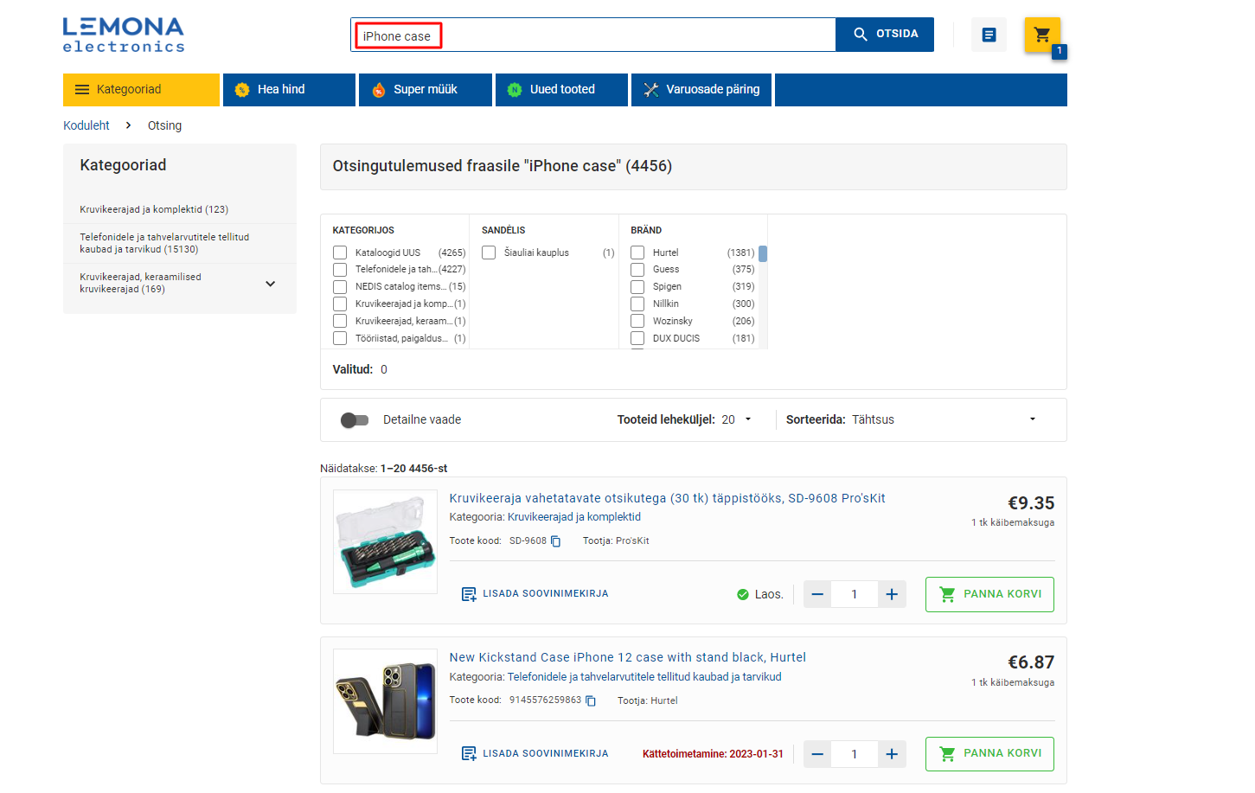
Task: Open New Kickstand Case iPhone 12 title
Action: [627, 657]
